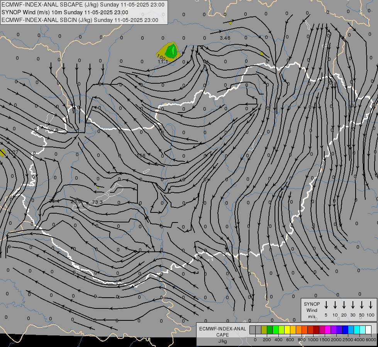This screenshot has width=378, height=347.
Task: Click the ECMWF-INDEX-ANAL CAPE legend title
Action: tap(222, 332)
